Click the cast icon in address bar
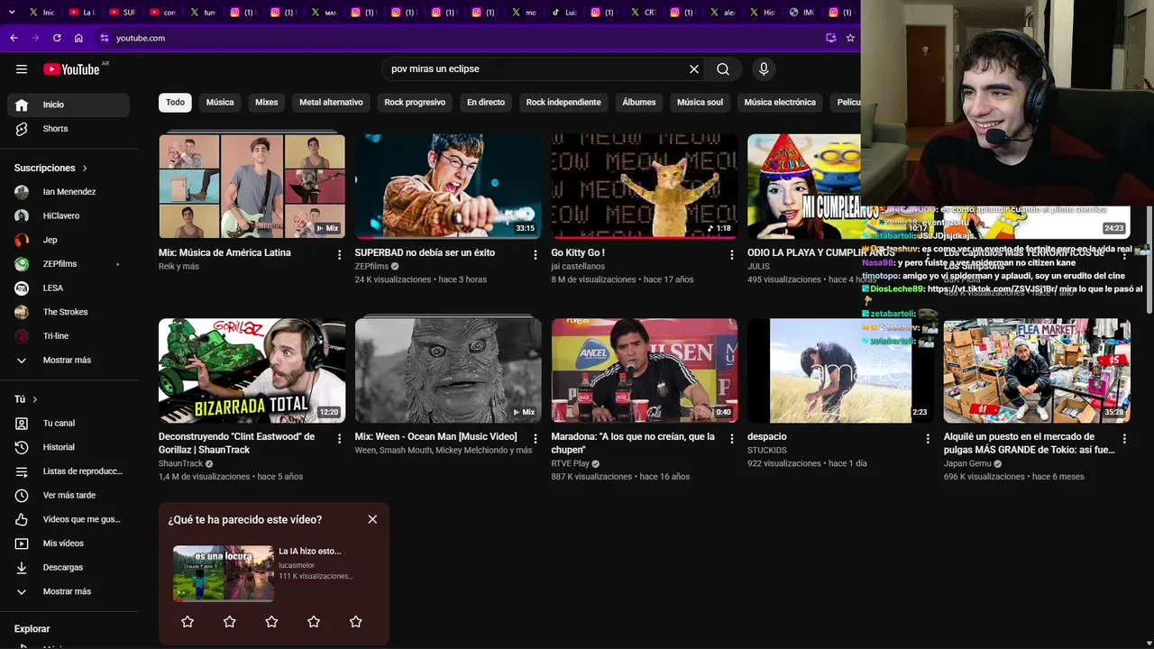Screen dimensions: 1154x649 (x=830, y=38)
